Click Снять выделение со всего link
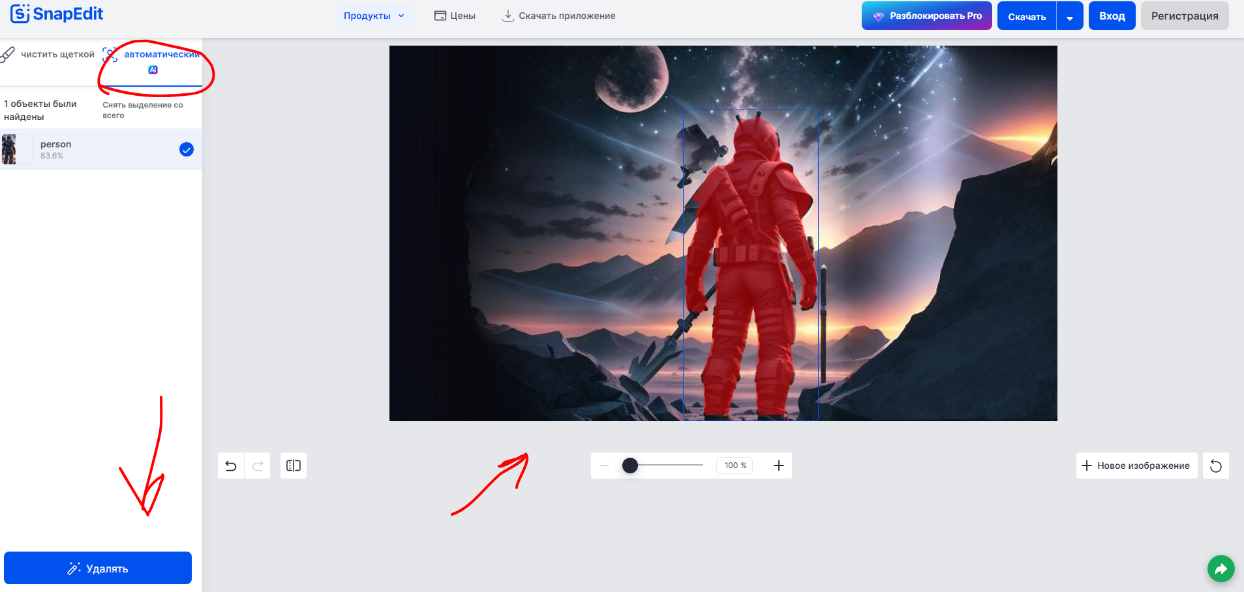Viewport: 1244px width, 592px height. [x=142, y=110]
